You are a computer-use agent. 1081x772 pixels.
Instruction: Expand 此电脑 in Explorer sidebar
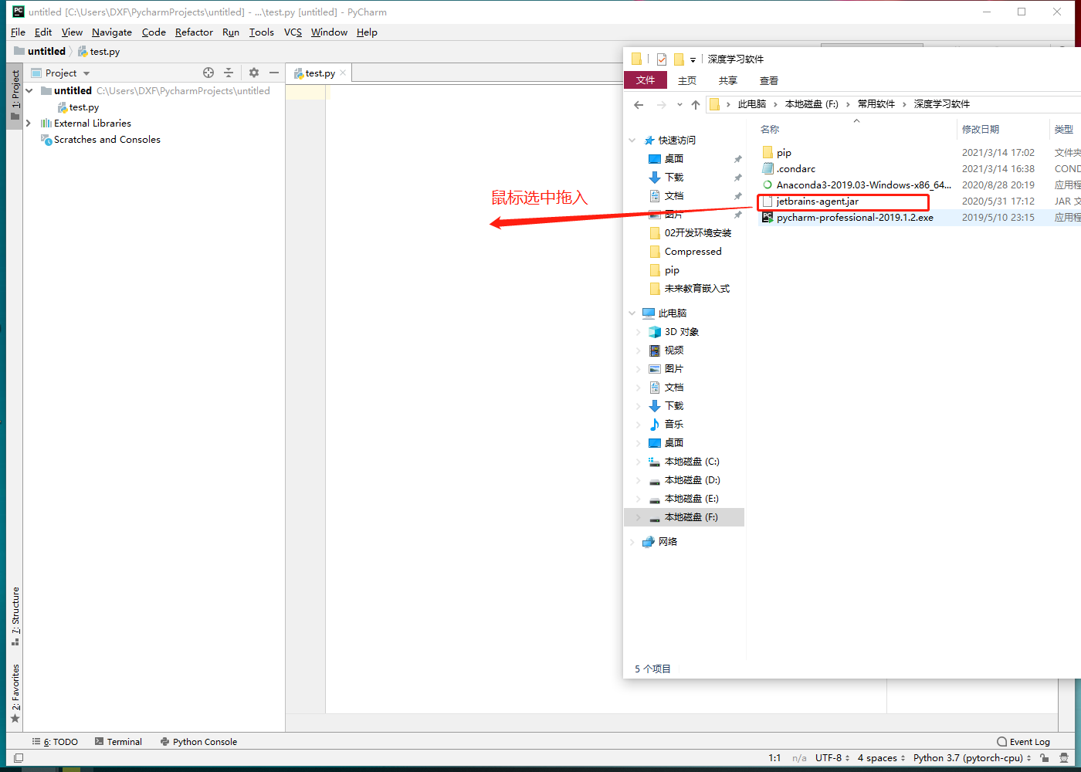(632, 312)
